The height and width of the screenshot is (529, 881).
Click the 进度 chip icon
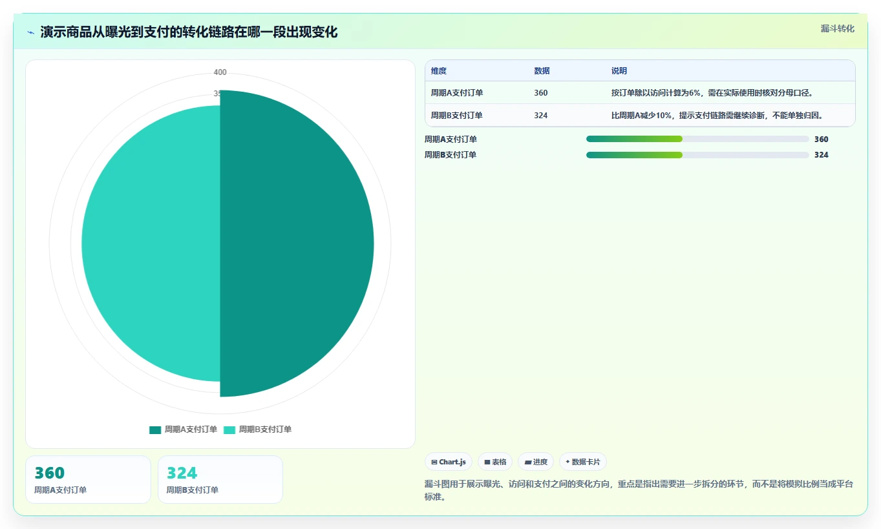(527, 462)
